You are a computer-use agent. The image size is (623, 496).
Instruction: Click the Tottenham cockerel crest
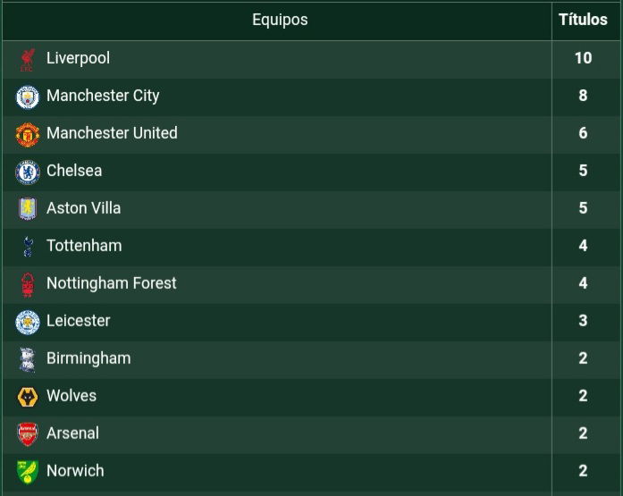point(28,247)
